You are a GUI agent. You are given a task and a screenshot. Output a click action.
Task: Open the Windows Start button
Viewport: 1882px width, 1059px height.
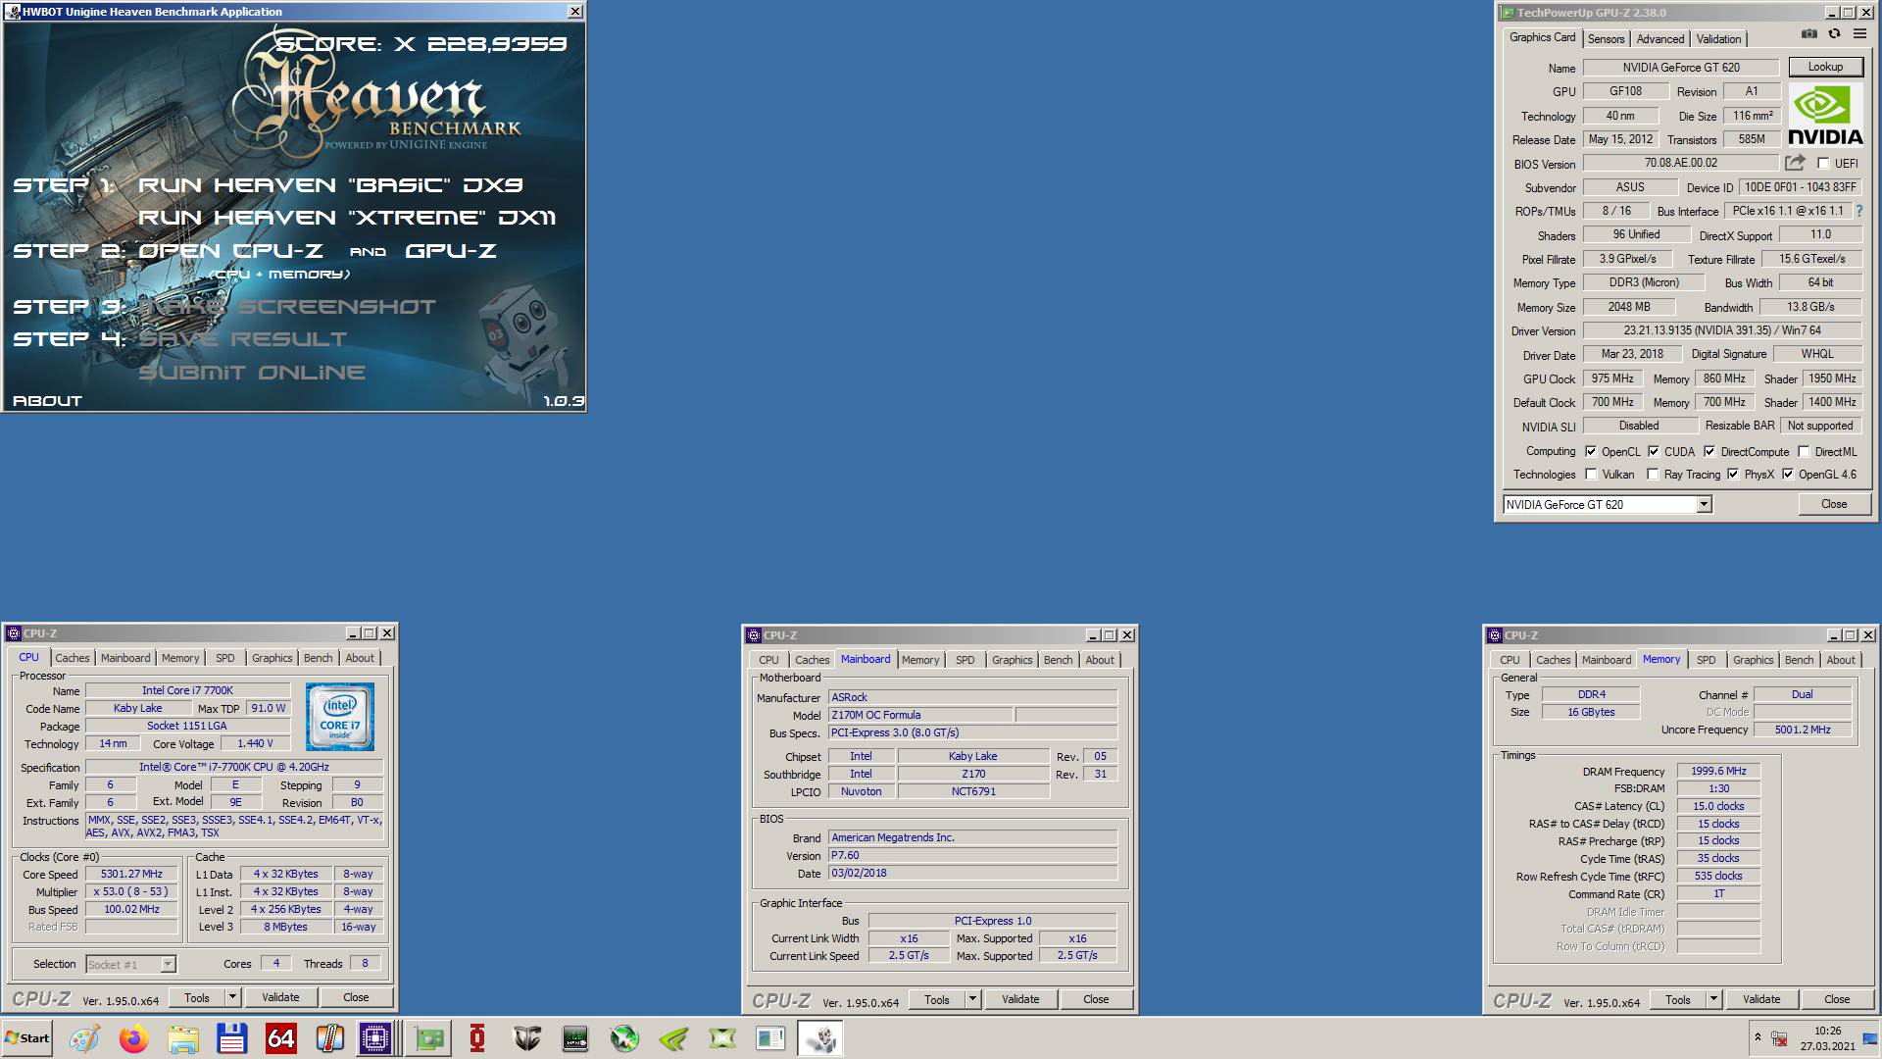(x=26, y=1038)
